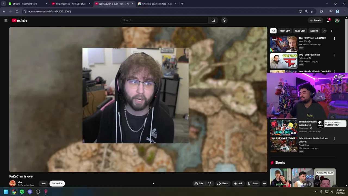Switch to Live streaming YouTube Studio tab
The image size is (348, 196).
71,4
